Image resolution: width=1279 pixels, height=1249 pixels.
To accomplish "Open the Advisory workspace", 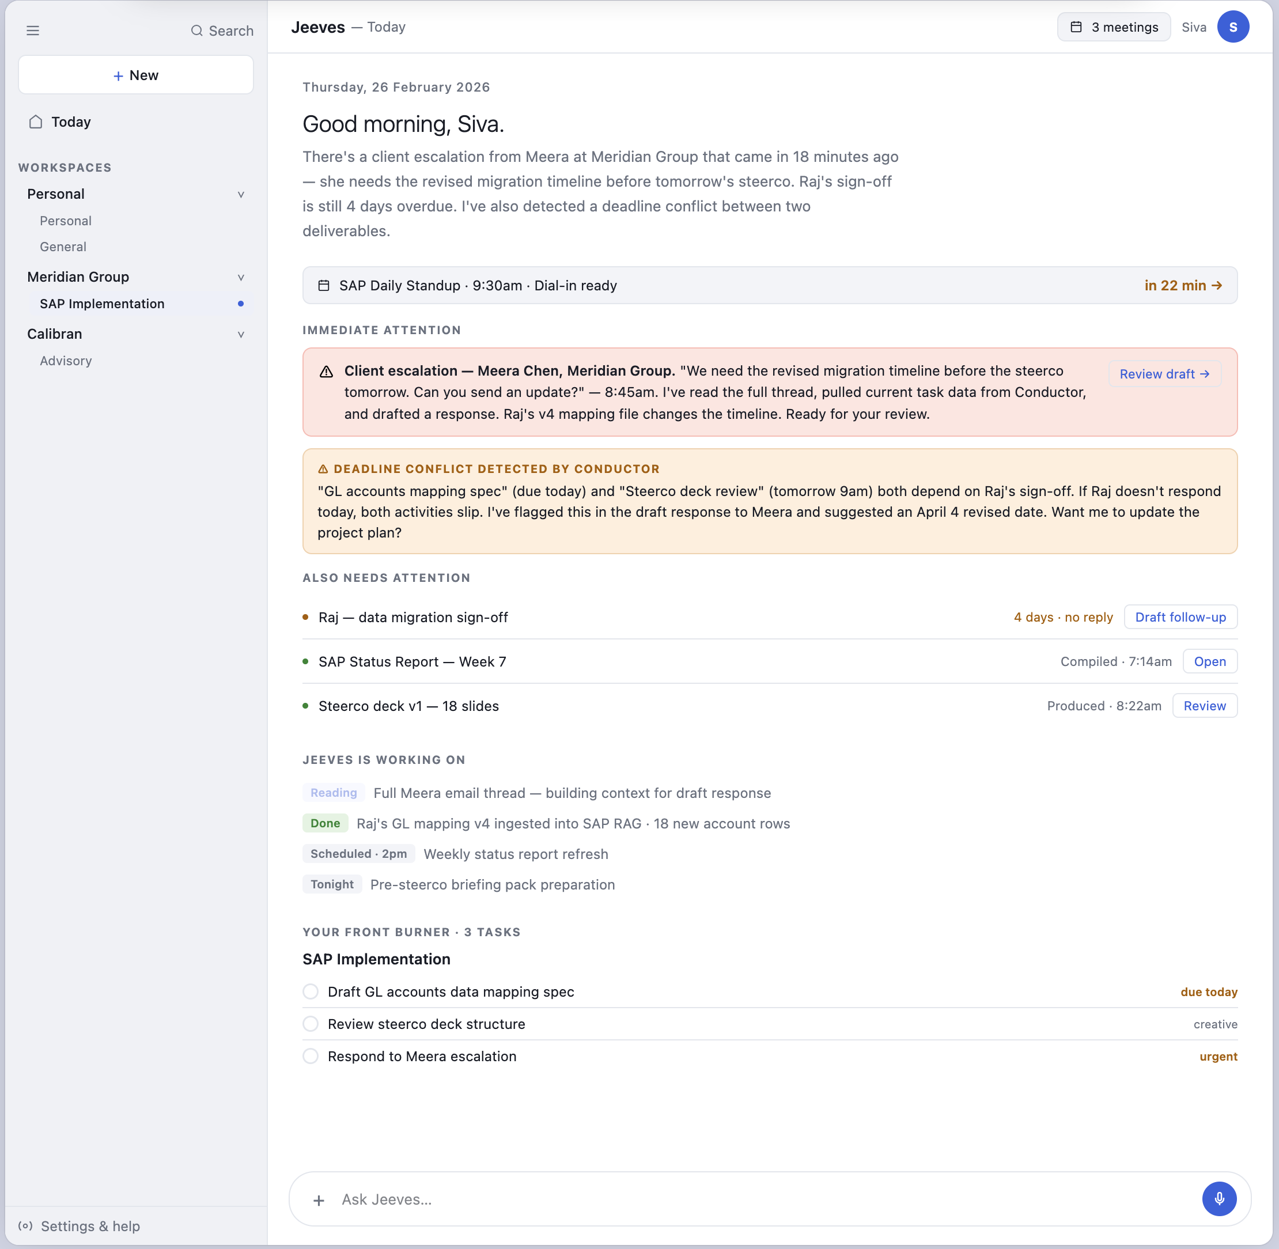I will (x=66, y=361).
